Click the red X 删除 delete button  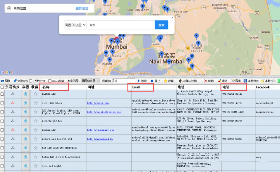(x=209, y=81)
